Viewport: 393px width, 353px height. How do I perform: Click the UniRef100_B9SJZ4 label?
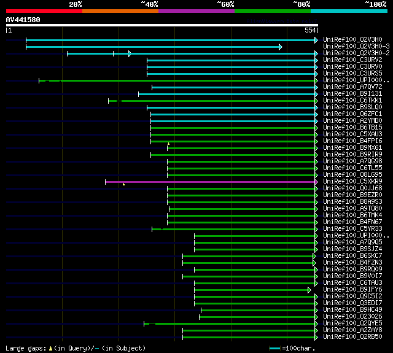pyautogui.click(x=352, y=249)
